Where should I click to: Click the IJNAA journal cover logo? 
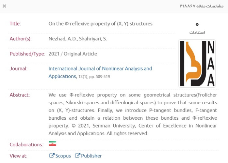197,64
